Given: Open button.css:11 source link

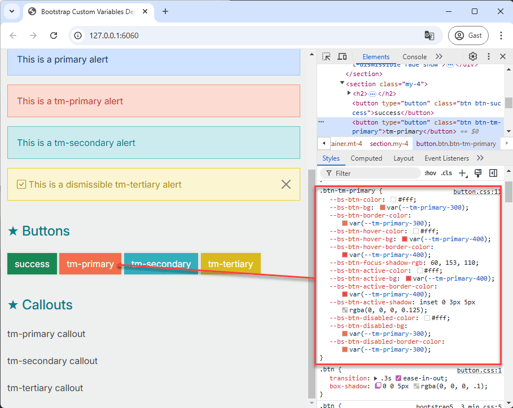Looking at the screenshot, I should (476, 192).
